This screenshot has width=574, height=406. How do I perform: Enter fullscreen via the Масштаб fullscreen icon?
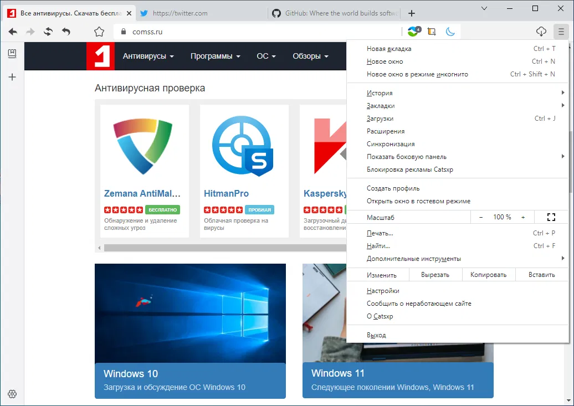[551, 217]
